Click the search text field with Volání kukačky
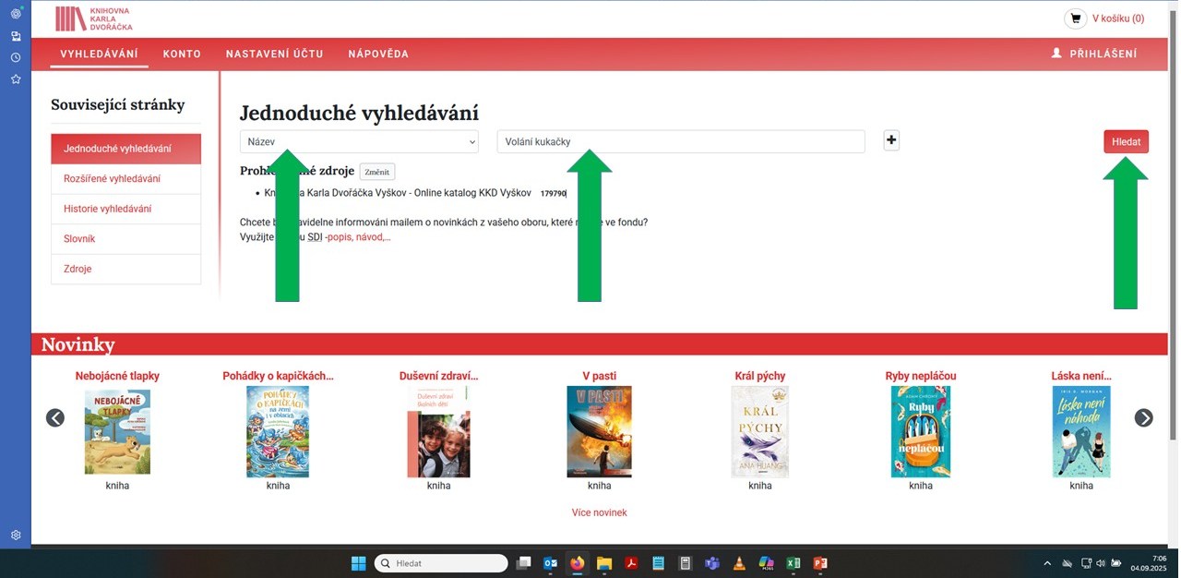Screen dimensions: 1181x578 tap(680, 141)
